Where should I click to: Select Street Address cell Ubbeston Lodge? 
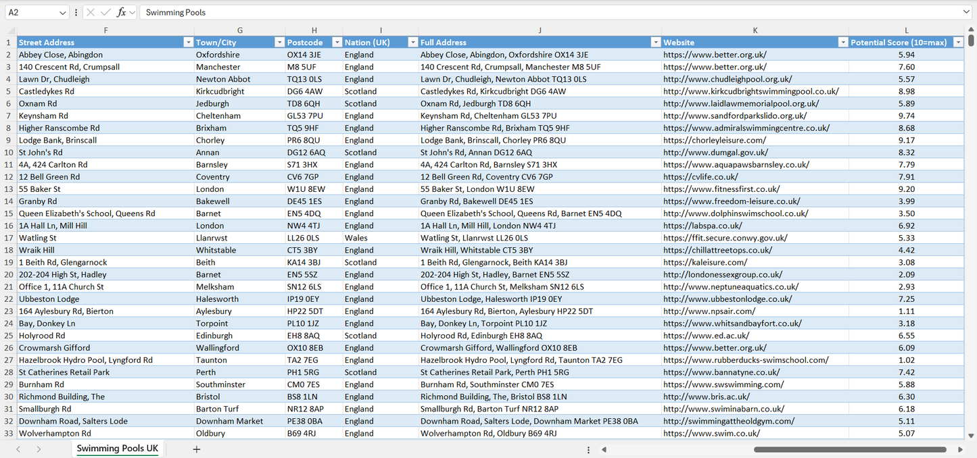105,299
